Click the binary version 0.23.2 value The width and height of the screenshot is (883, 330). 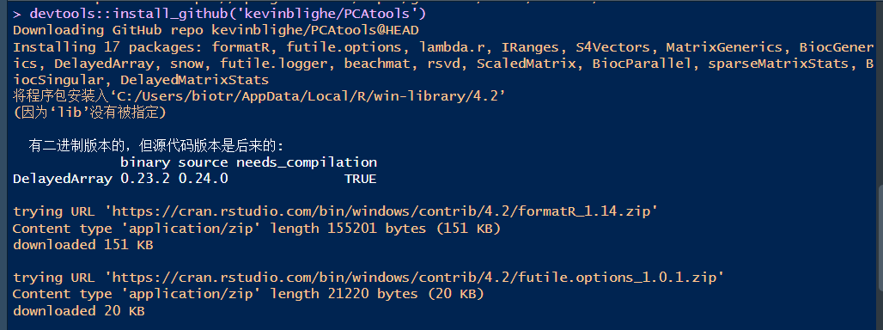[x=145, y=179]
